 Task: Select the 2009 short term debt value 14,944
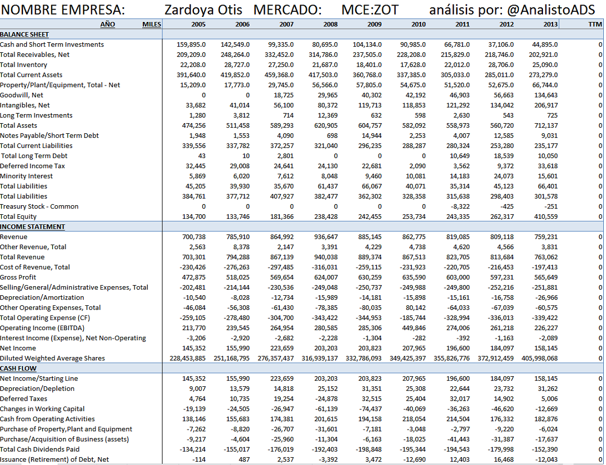372,136
